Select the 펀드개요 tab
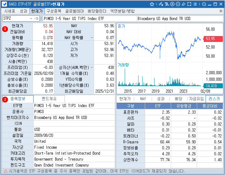The height and width of the screenshot is (175, 225). point(50,99)
